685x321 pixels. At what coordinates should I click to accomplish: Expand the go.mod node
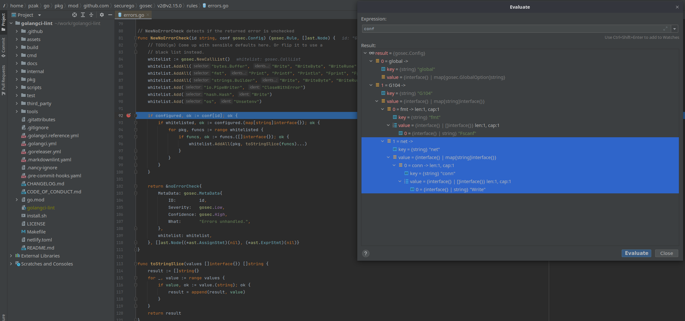[17, 200]
